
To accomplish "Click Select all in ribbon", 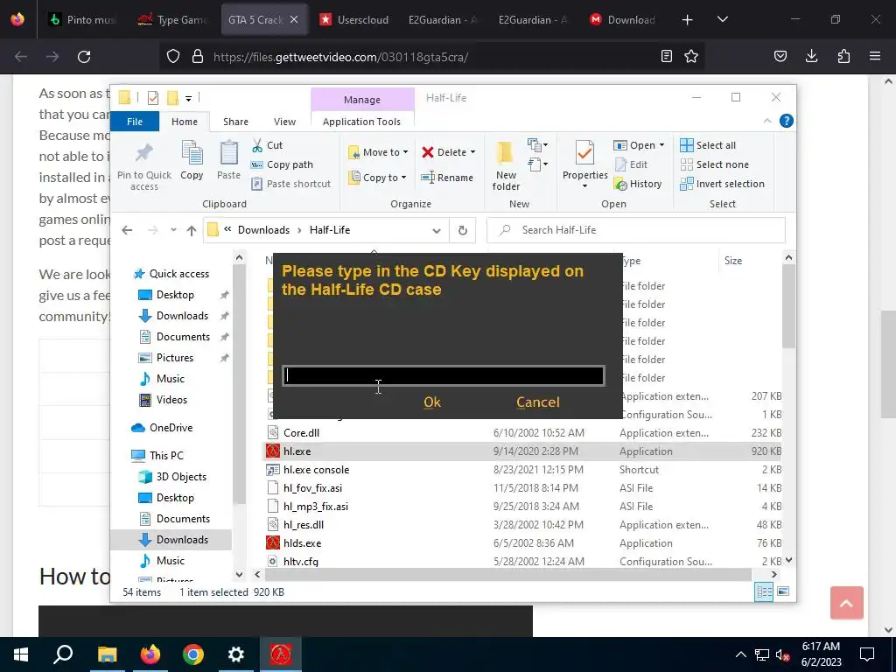I will [707, 145].
